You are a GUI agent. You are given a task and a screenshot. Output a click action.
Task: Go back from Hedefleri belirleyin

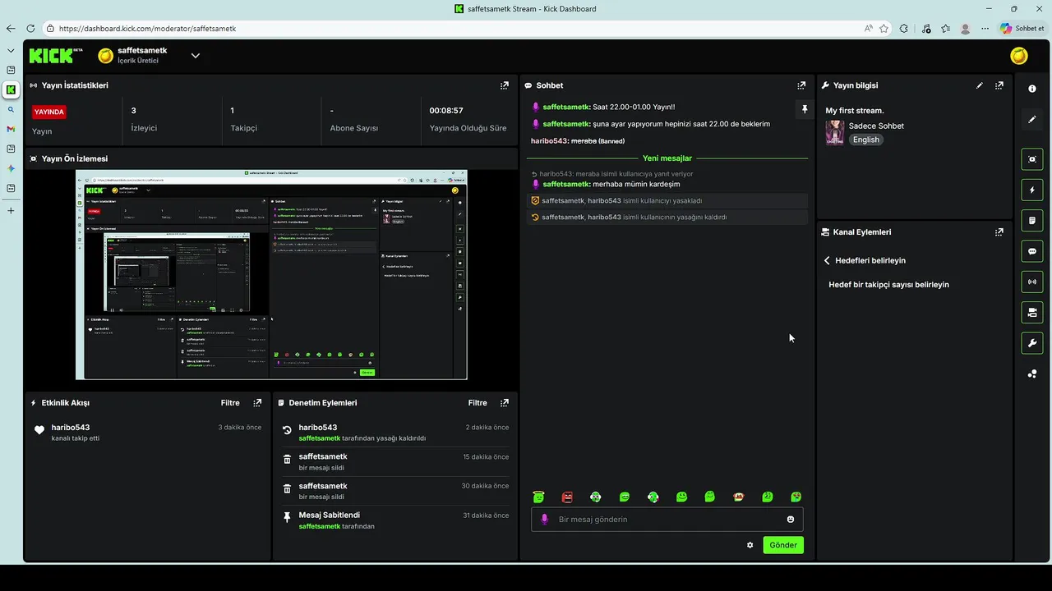[x=827, y=260]
